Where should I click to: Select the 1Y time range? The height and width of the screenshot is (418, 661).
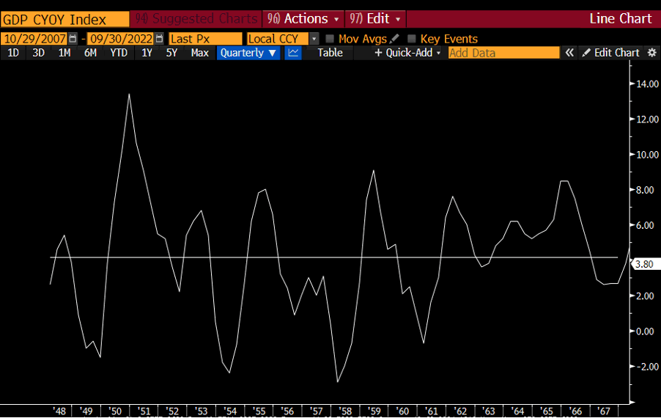(147, 53)
